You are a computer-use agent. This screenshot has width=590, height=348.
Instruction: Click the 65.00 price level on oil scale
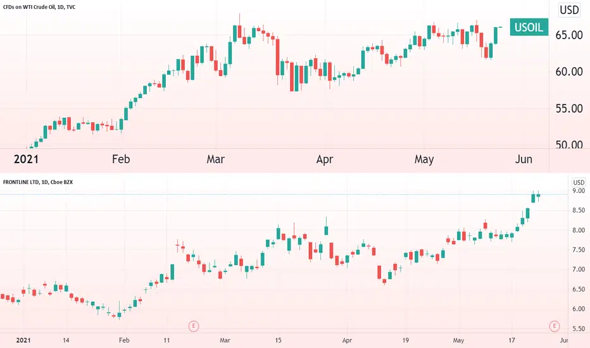569,35
